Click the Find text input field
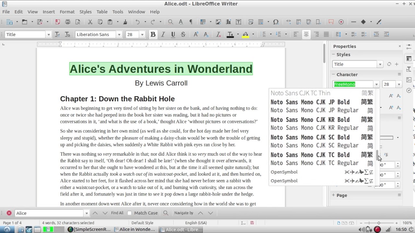Viewport: 415px width, 233px height. (49, 213)
